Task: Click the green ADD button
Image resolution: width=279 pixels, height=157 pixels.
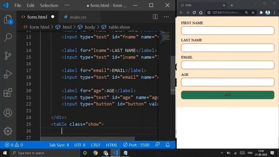Action: point(228,95)
